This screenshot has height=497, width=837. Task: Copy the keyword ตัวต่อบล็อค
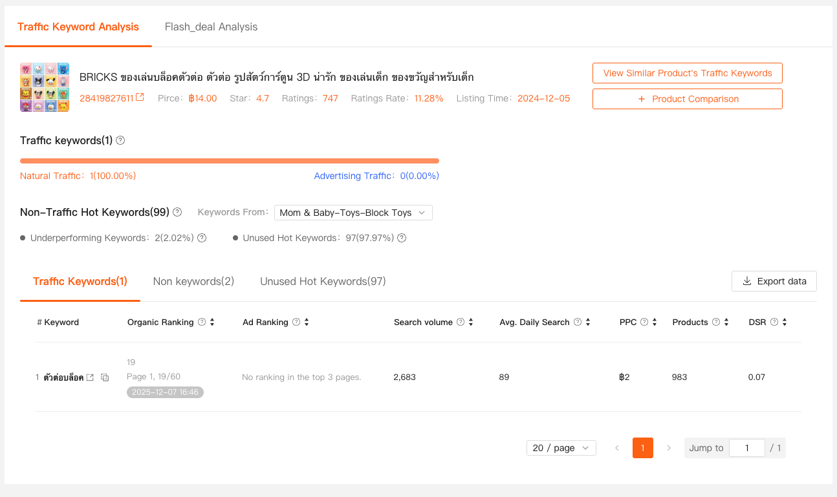[x=105, y=377]
